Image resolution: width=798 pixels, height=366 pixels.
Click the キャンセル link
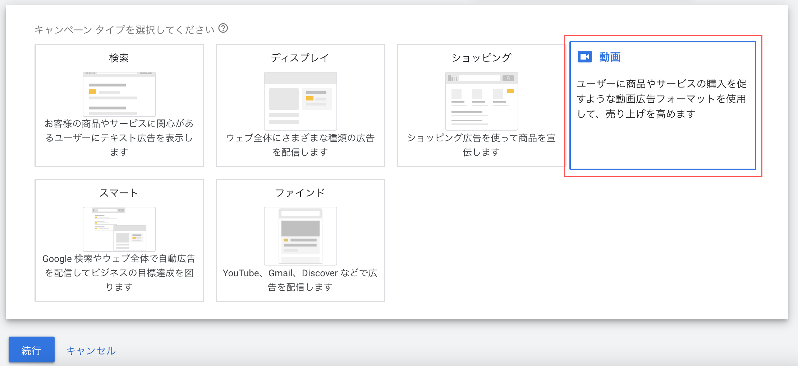tap(91, 350)
